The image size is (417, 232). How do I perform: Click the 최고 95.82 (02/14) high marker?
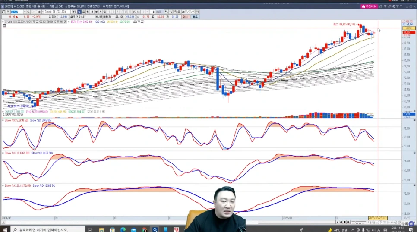pos(344,25)
